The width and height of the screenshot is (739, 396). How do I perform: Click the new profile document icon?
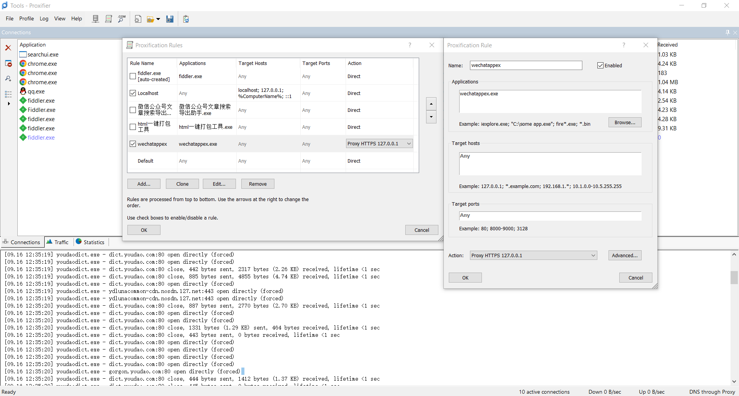pyautogui.click(x=138, y=19)
